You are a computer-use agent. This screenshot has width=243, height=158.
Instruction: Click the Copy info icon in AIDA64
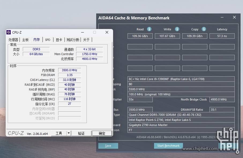click(x=204, y=29)
